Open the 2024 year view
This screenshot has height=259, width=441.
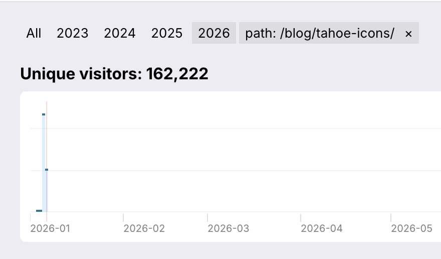click(x=119, y=34)
